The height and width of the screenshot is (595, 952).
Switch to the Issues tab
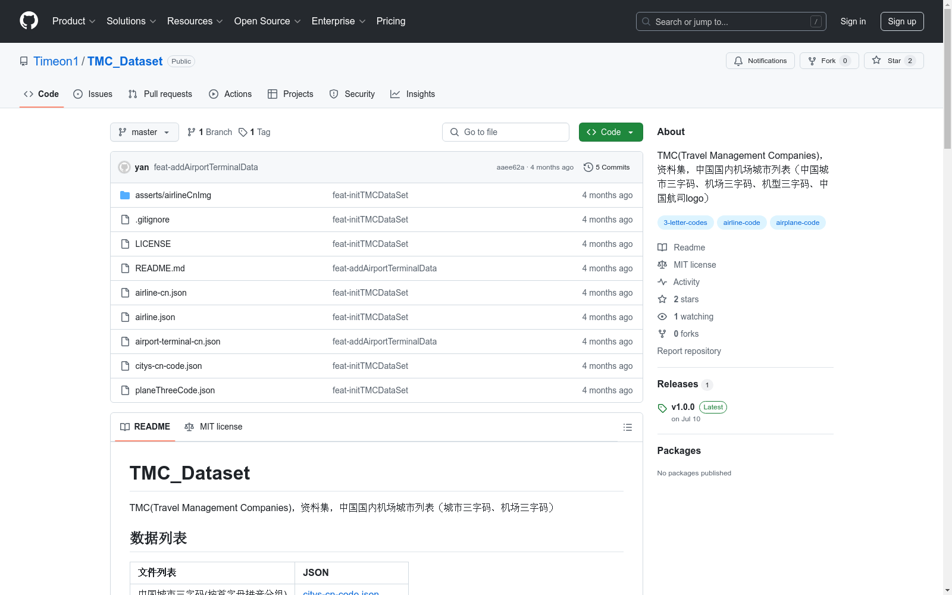click(x=93, y=94)
